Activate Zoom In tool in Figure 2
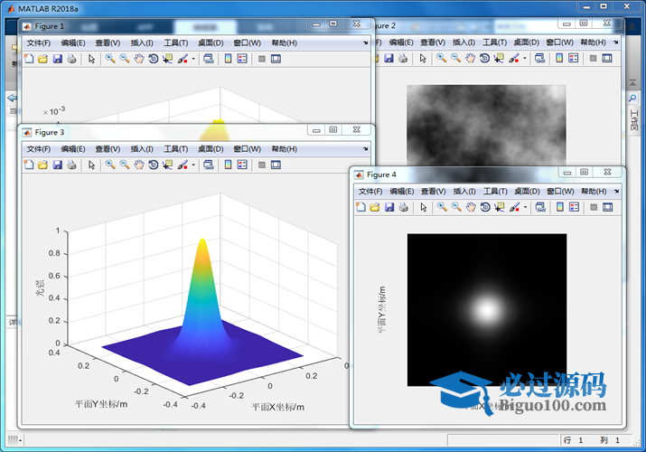The height and width of the screenshot is (452, 646). tap(441, 58)
